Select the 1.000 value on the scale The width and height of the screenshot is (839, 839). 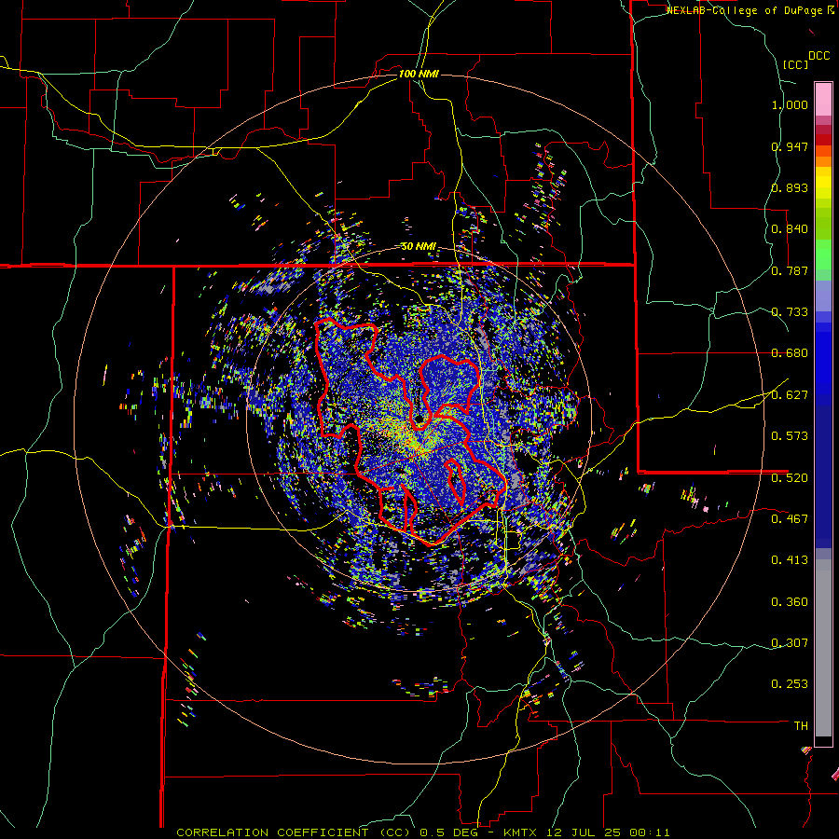[x=790, y=104]
